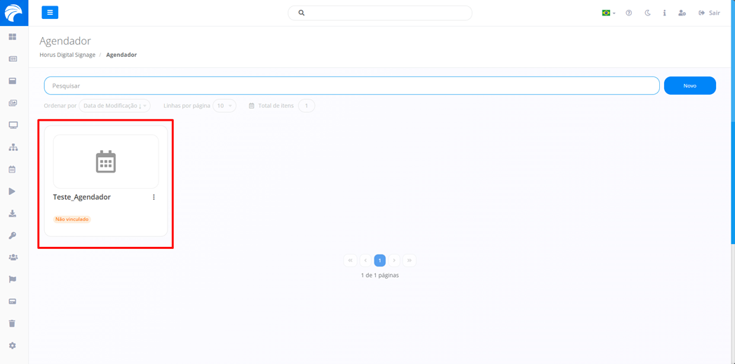Open the hierarchy tree icon in sidebar
The width and height of the screenshot is (735, 364).
point(13,147)
